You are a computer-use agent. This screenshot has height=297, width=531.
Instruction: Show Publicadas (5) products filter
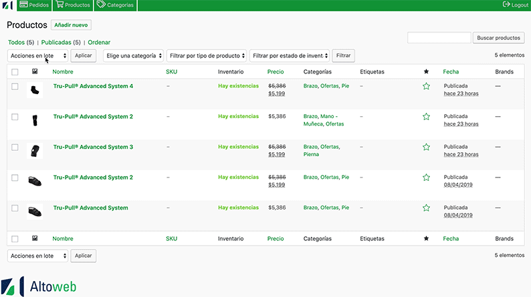[x=61, y=42]
